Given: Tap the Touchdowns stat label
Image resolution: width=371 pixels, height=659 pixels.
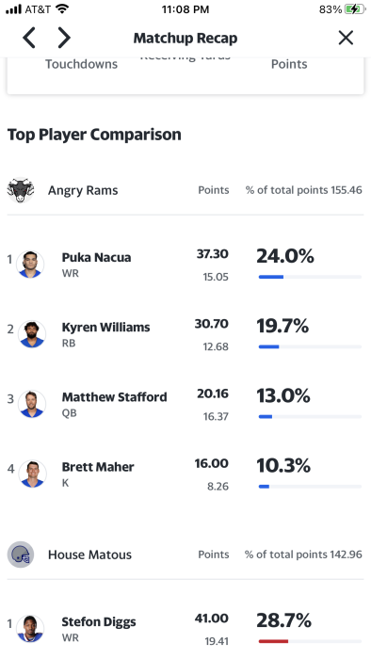Looking at the screenshot, I should click(x=82, y=64).
